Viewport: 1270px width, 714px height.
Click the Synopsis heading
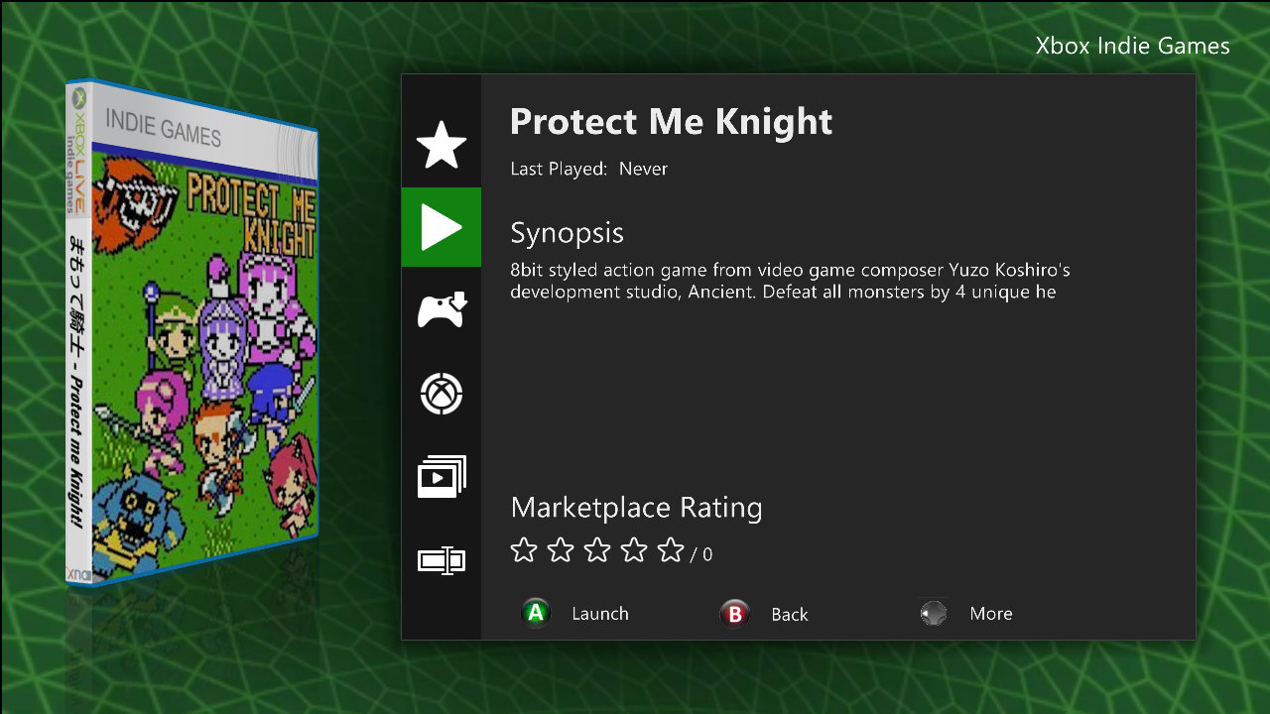tap(567, 234)
